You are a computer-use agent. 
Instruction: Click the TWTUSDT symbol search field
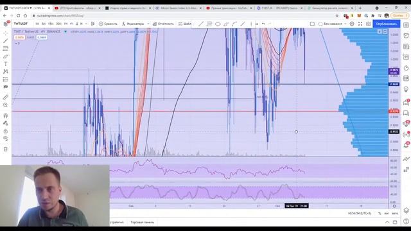pos(21,24)
